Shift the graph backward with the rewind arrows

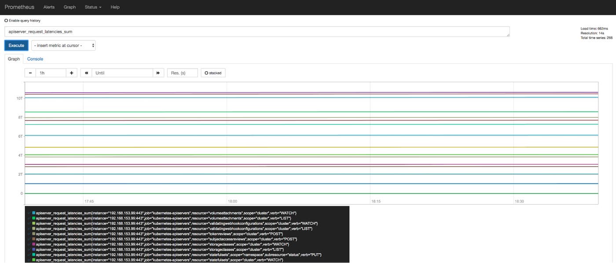click(x=86, y=73)
